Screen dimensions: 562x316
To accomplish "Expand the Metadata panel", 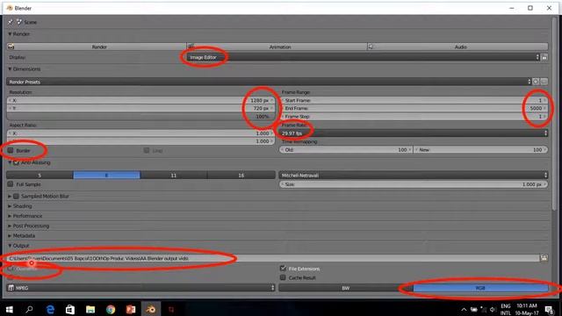I will 10,236.
